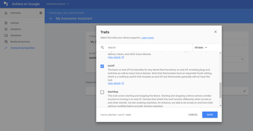Image resolution: width=253 pixels, height=131 pixels.
Task: Click the SAVE button
Action: pos(210,115)
